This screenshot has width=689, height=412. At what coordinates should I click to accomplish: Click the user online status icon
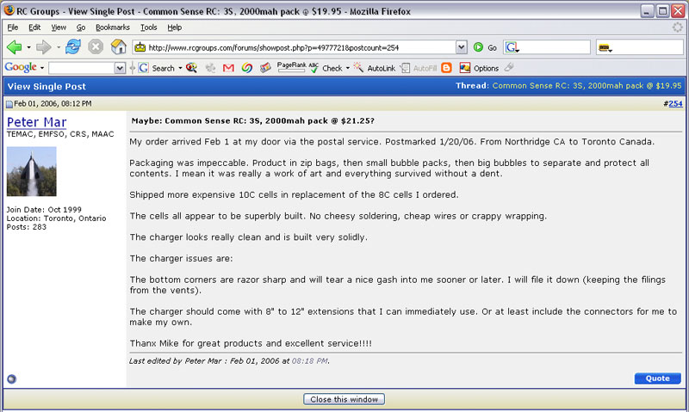pyautogui.click(x=11, y=379)
